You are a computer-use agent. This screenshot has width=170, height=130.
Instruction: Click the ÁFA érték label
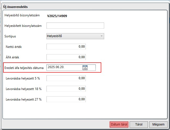pos(12,57)
